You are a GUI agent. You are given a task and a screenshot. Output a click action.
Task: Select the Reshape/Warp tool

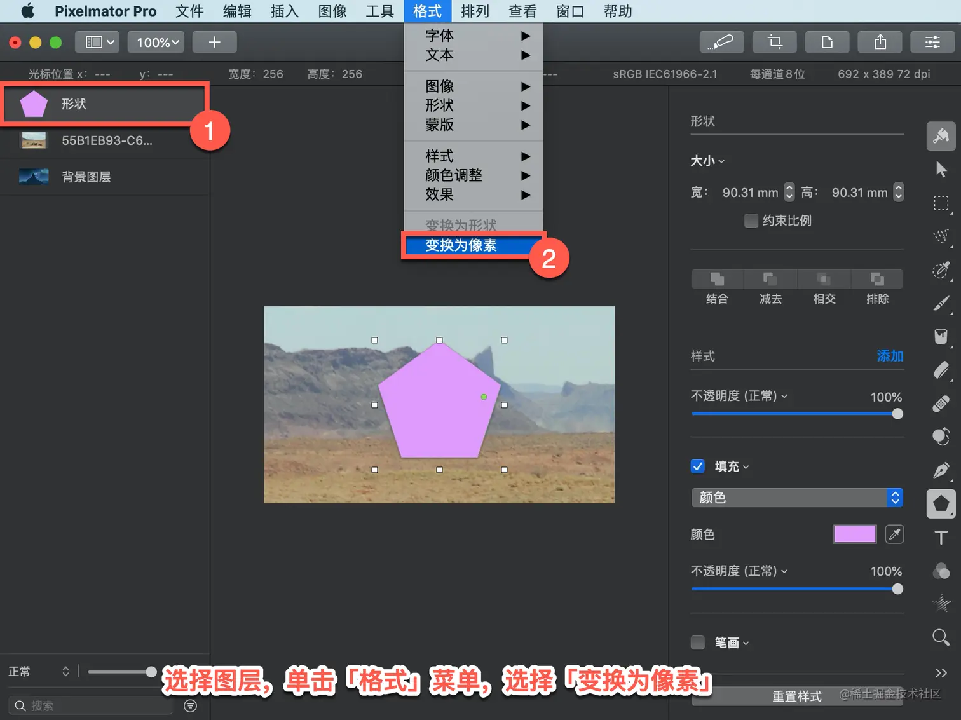coord(941,437)
